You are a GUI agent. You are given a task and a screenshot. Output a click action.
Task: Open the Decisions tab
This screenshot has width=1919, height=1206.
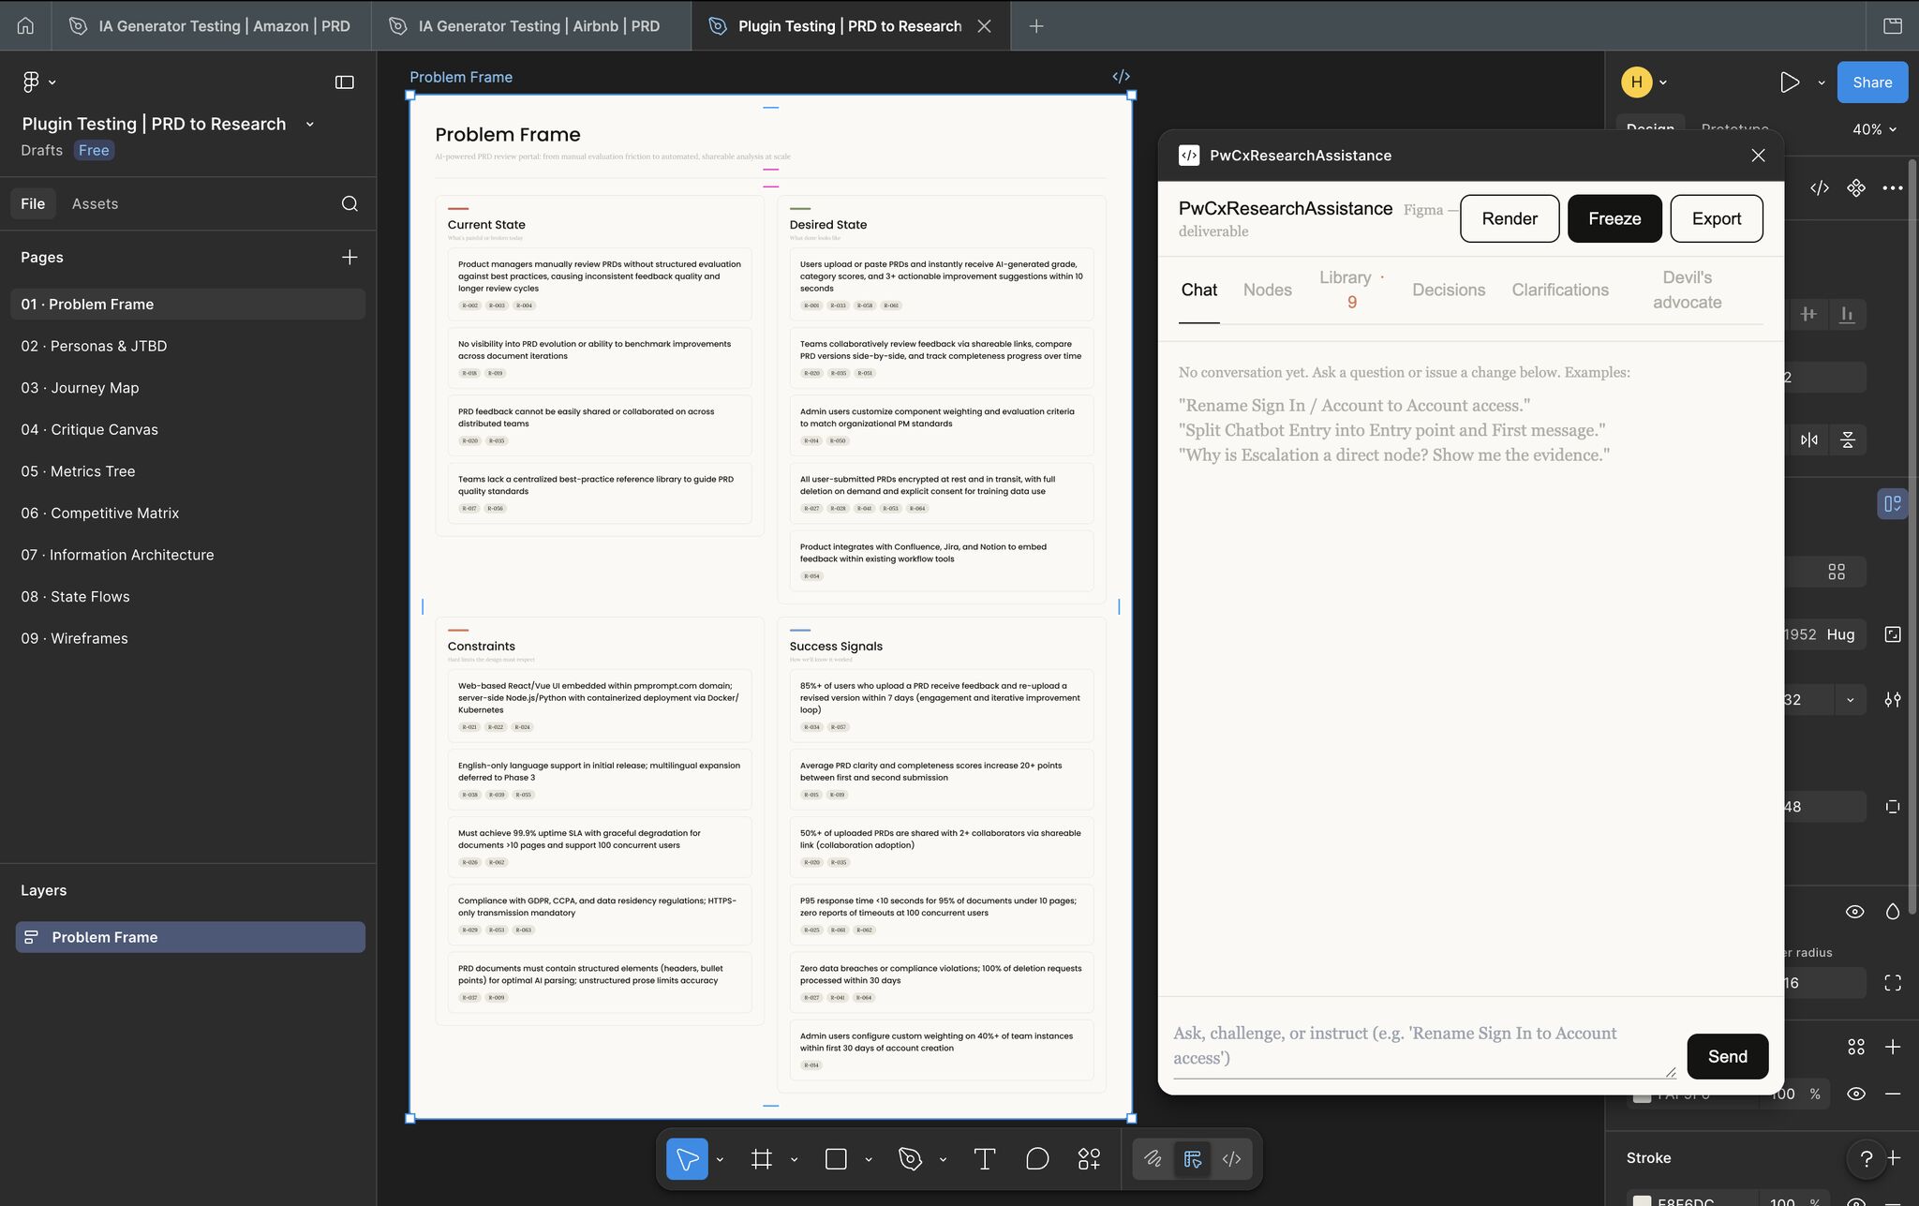1449,290
